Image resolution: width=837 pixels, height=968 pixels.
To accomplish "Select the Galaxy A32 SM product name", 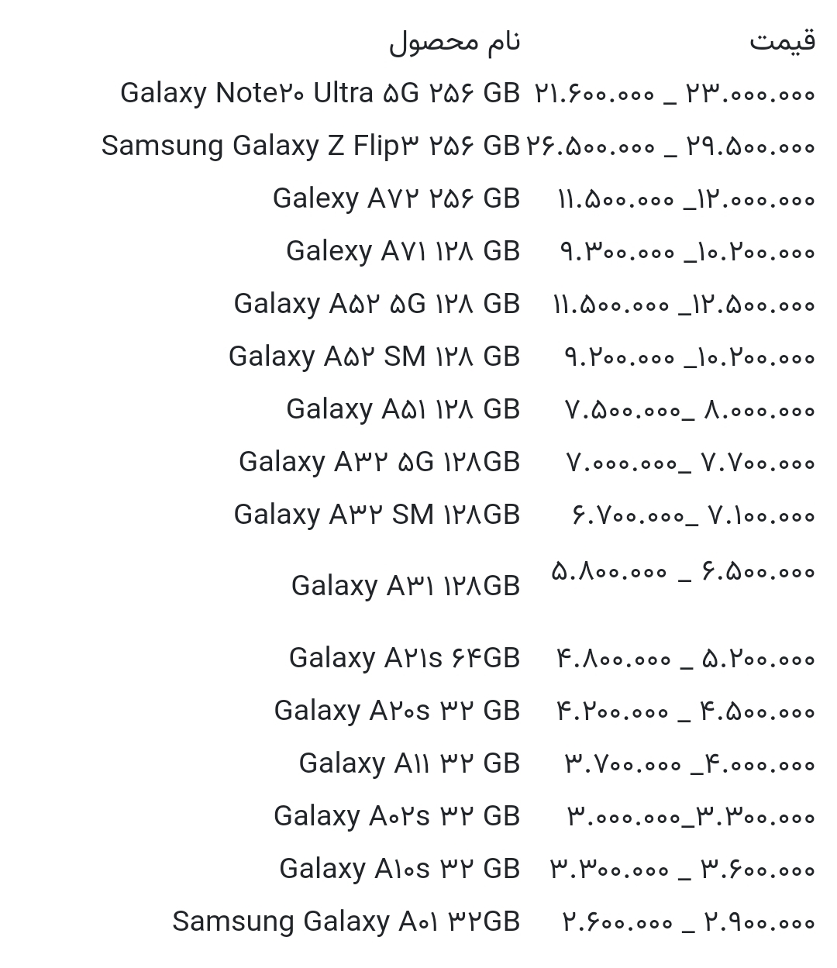I will click(x=377, y=515).
